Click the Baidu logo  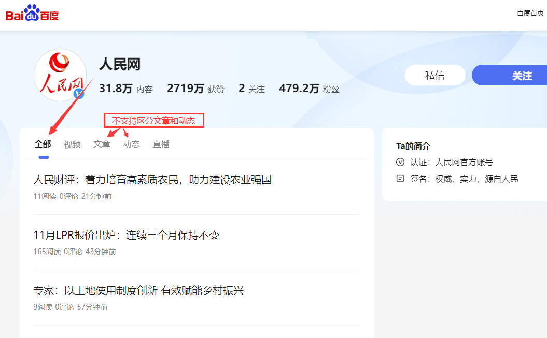pos(32,13)
